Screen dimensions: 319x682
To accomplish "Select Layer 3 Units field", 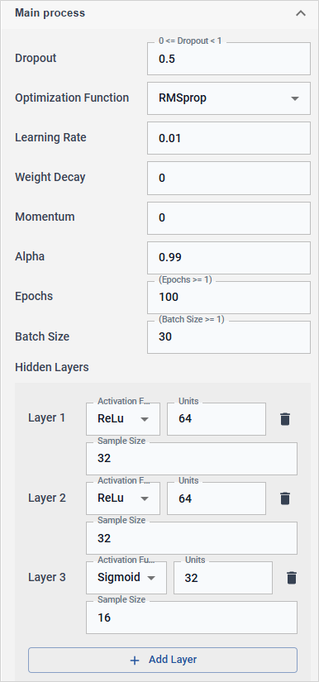I will pyautogui.click(x=223, y=578).
